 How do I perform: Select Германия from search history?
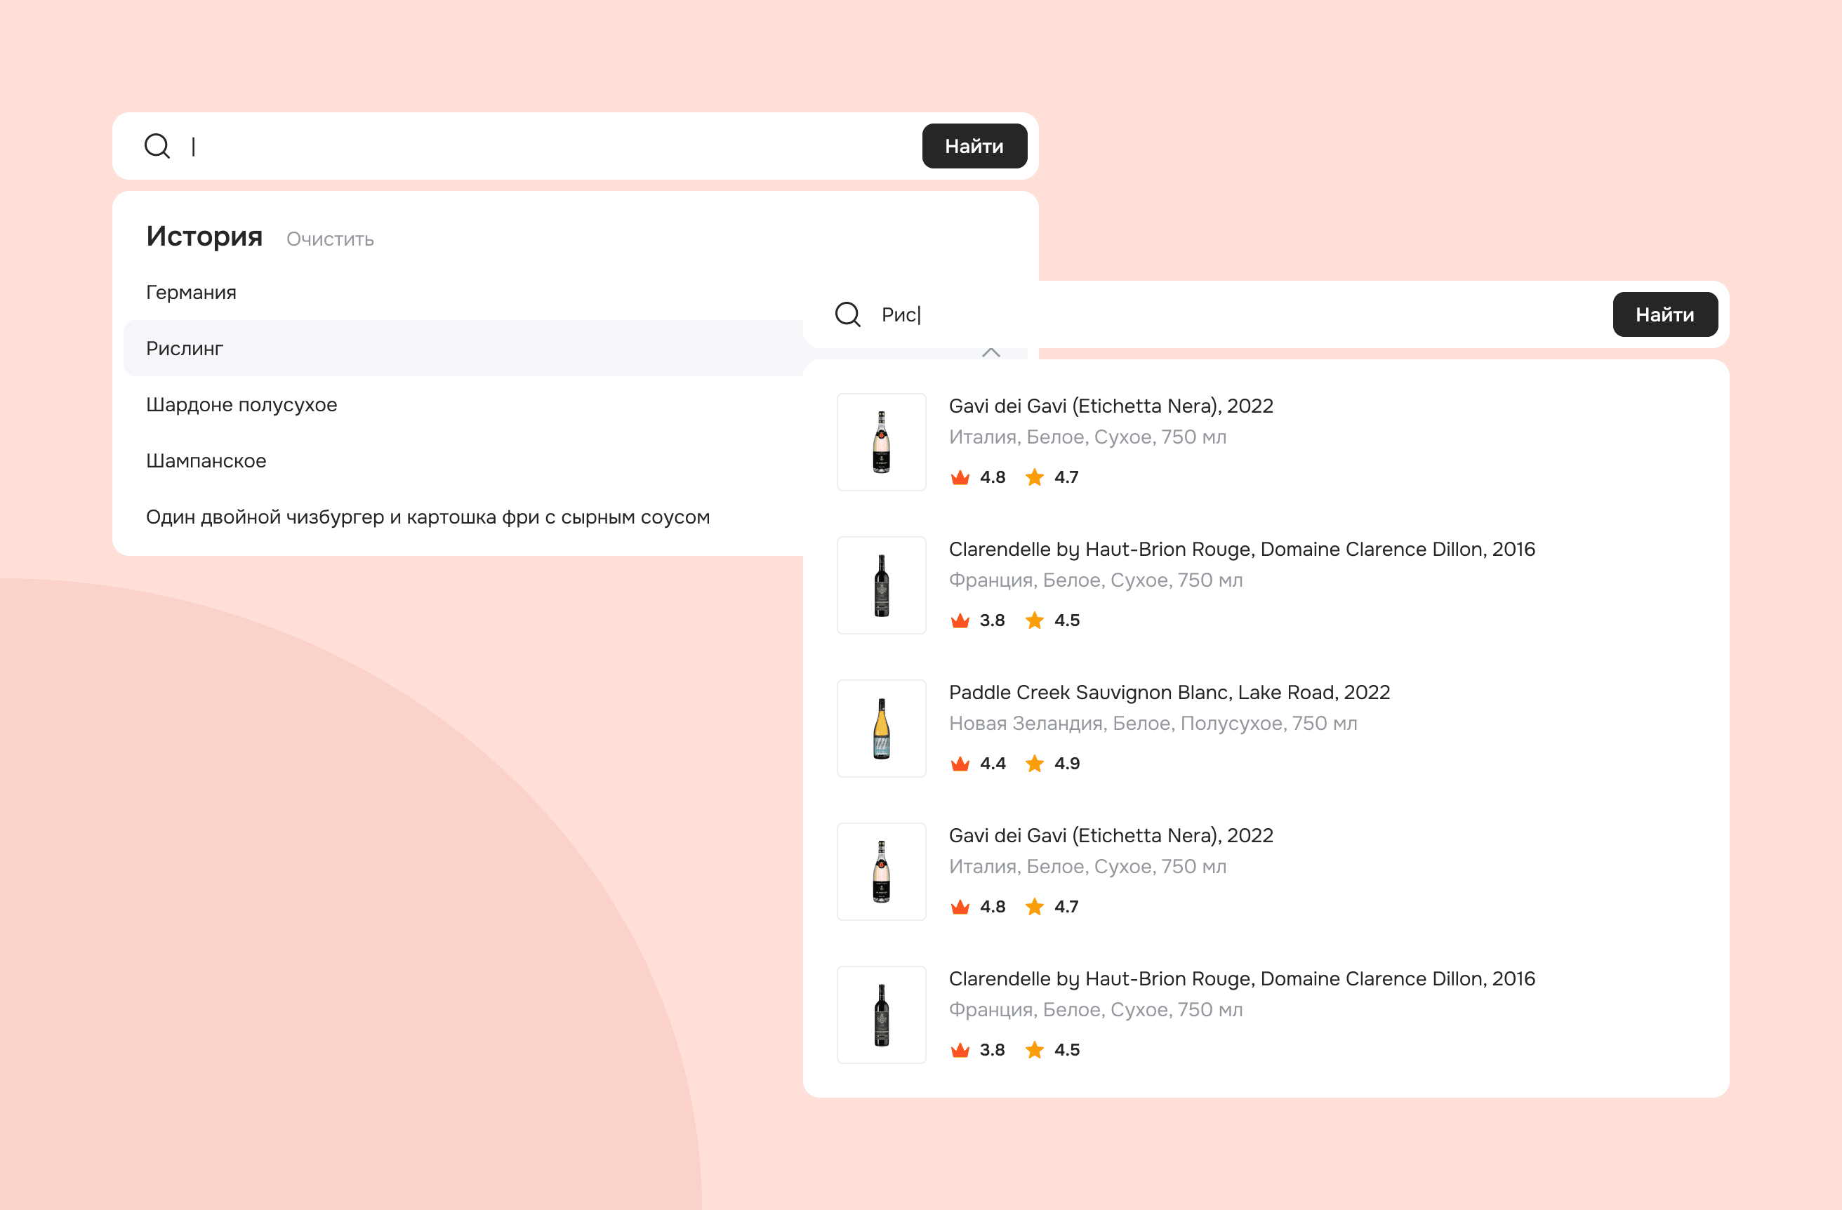(191, 293)
